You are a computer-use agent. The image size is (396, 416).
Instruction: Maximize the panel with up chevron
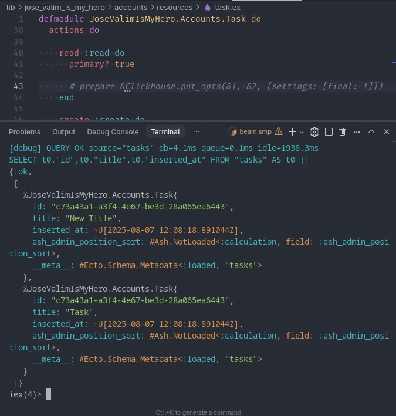click(x=371, y=131)
